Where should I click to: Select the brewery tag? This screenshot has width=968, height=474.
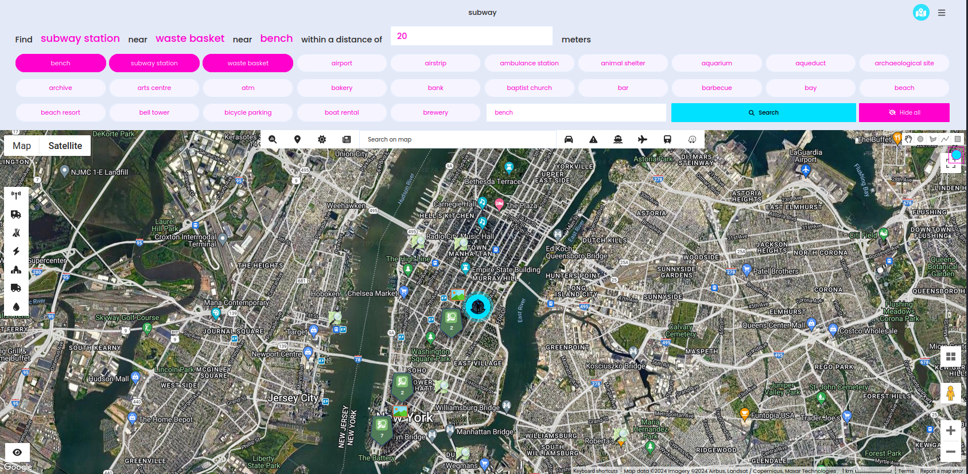[x=436, y=112]
